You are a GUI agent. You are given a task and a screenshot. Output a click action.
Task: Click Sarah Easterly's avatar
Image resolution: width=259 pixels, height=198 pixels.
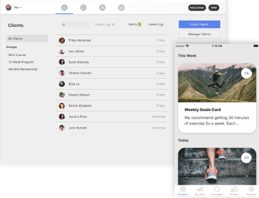[x=62, y=62]
